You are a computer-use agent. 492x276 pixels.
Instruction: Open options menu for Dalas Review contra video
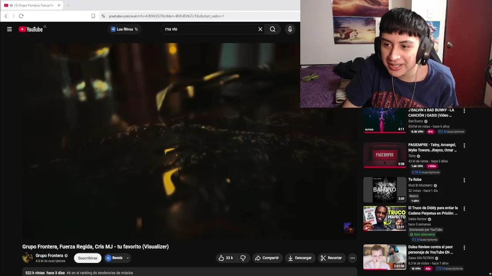(x=464, y=248)
